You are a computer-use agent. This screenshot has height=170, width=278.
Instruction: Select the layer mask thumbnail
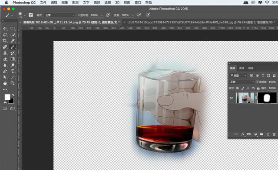267,98
